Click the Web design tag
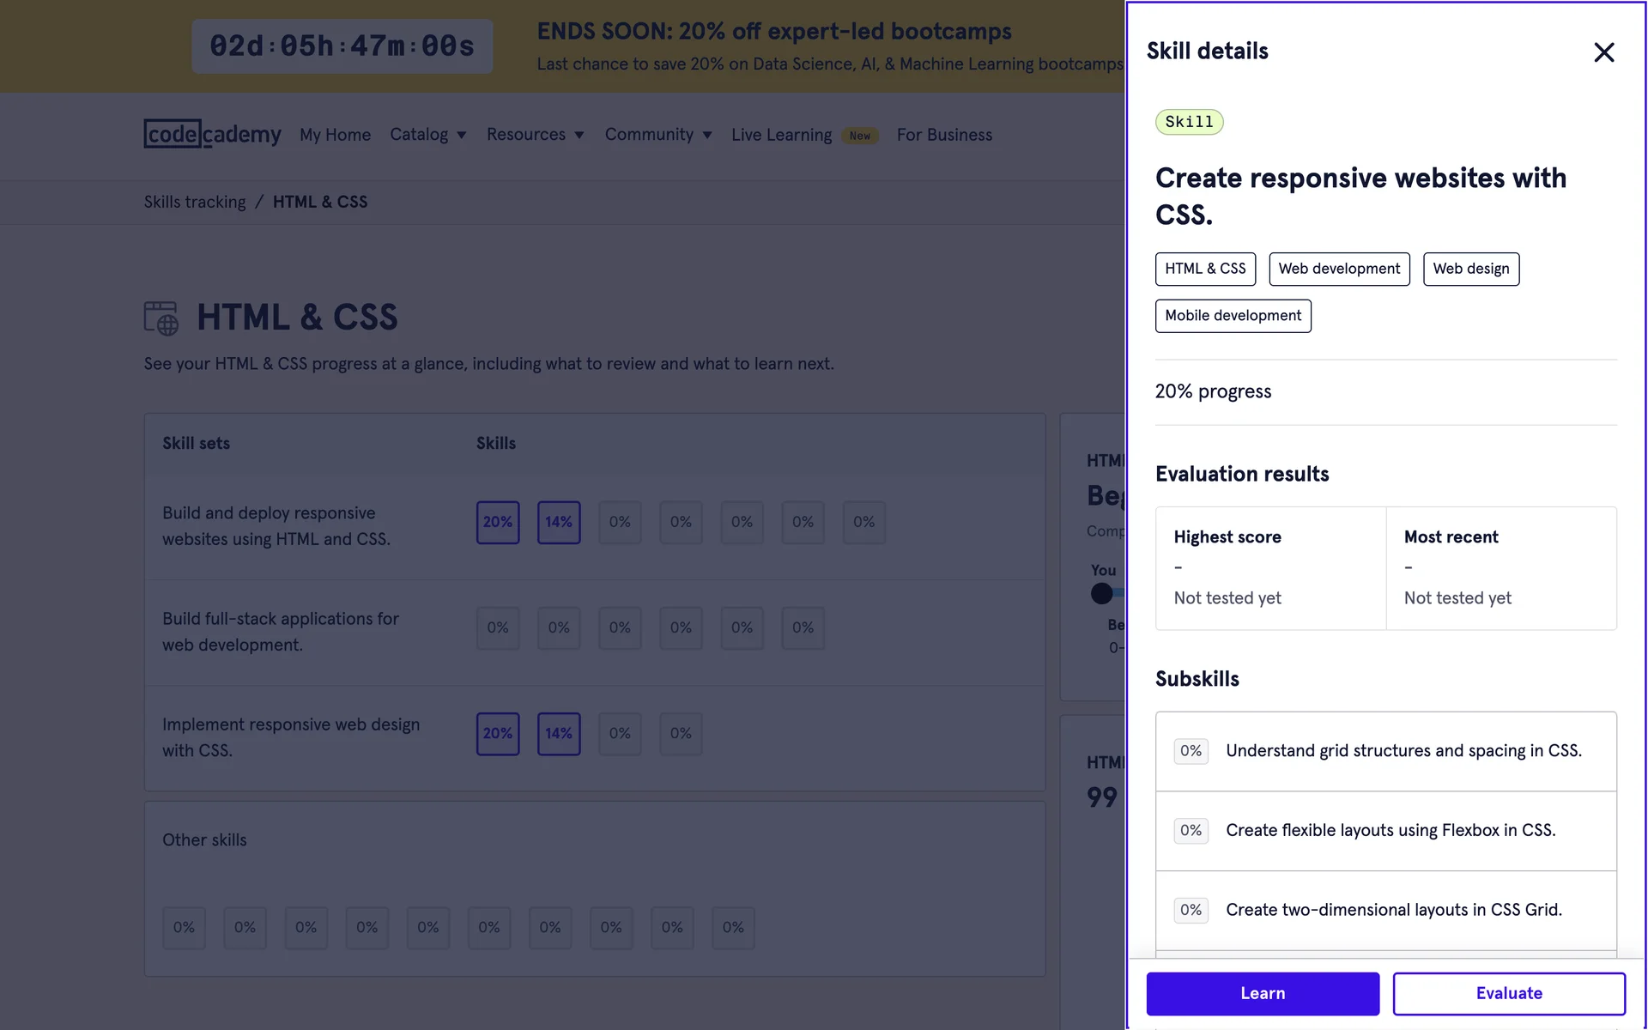This screenshot has width=1648, height=1030. [x=1470, y=269]
